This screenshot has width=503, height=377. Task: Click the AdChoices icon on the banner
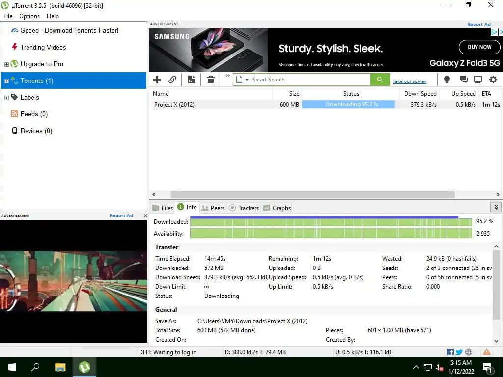tap(494, 32)
